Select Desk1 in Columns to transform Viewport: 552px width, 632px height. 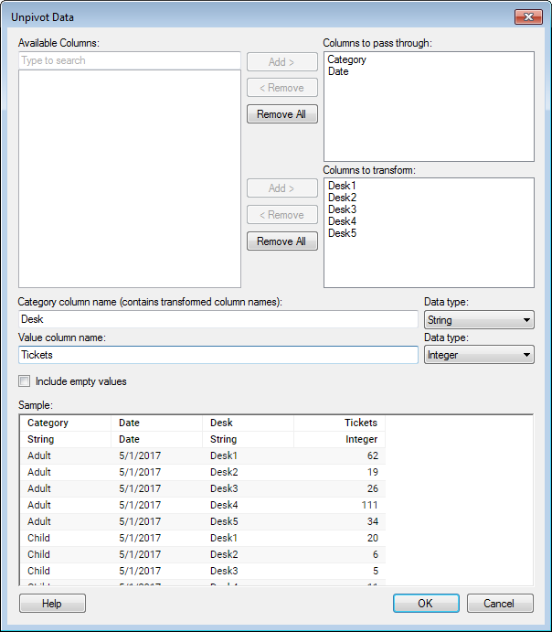[x=342, y=186]
